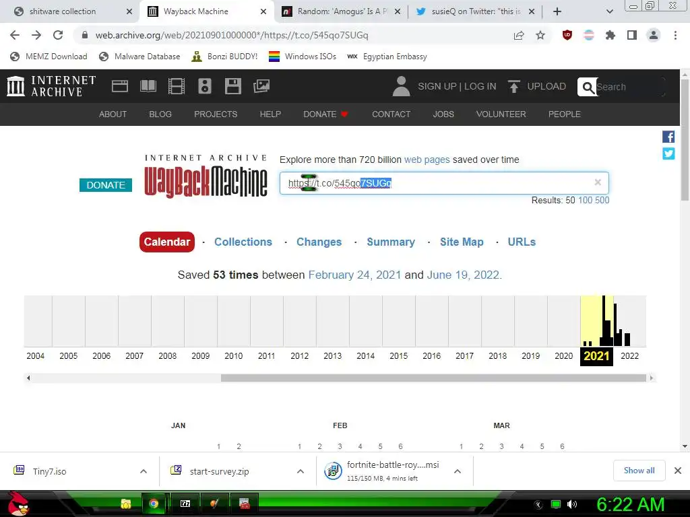Click the share page icon in address bar
The width and height of the screenshot is (690, 517).
click(519, 35)
